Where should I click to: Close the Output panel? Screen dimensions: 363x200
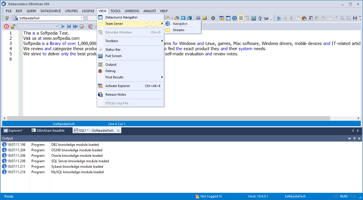[359, 139]
